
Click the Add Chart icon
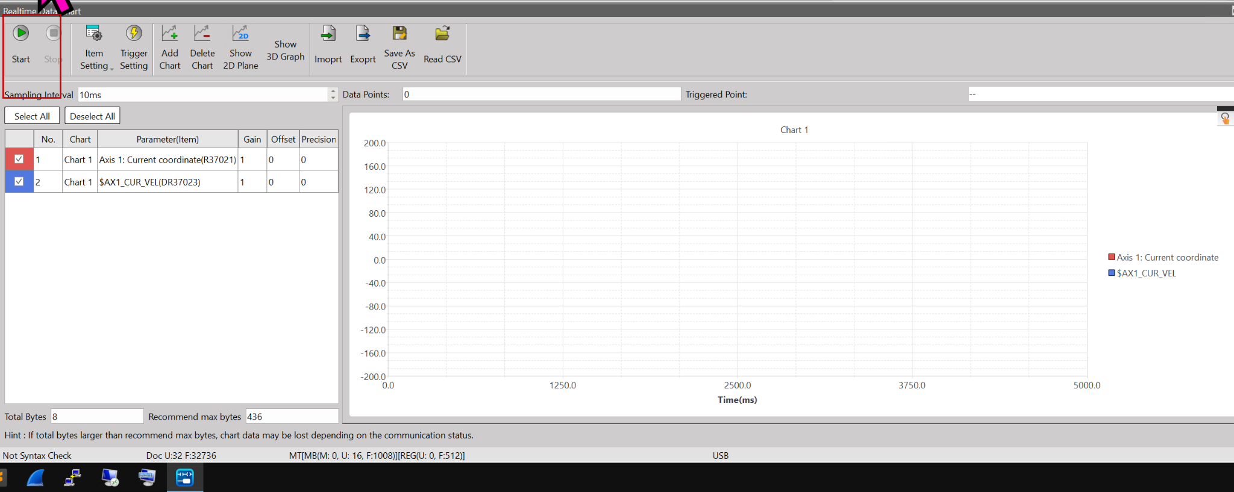click(170, 34)
